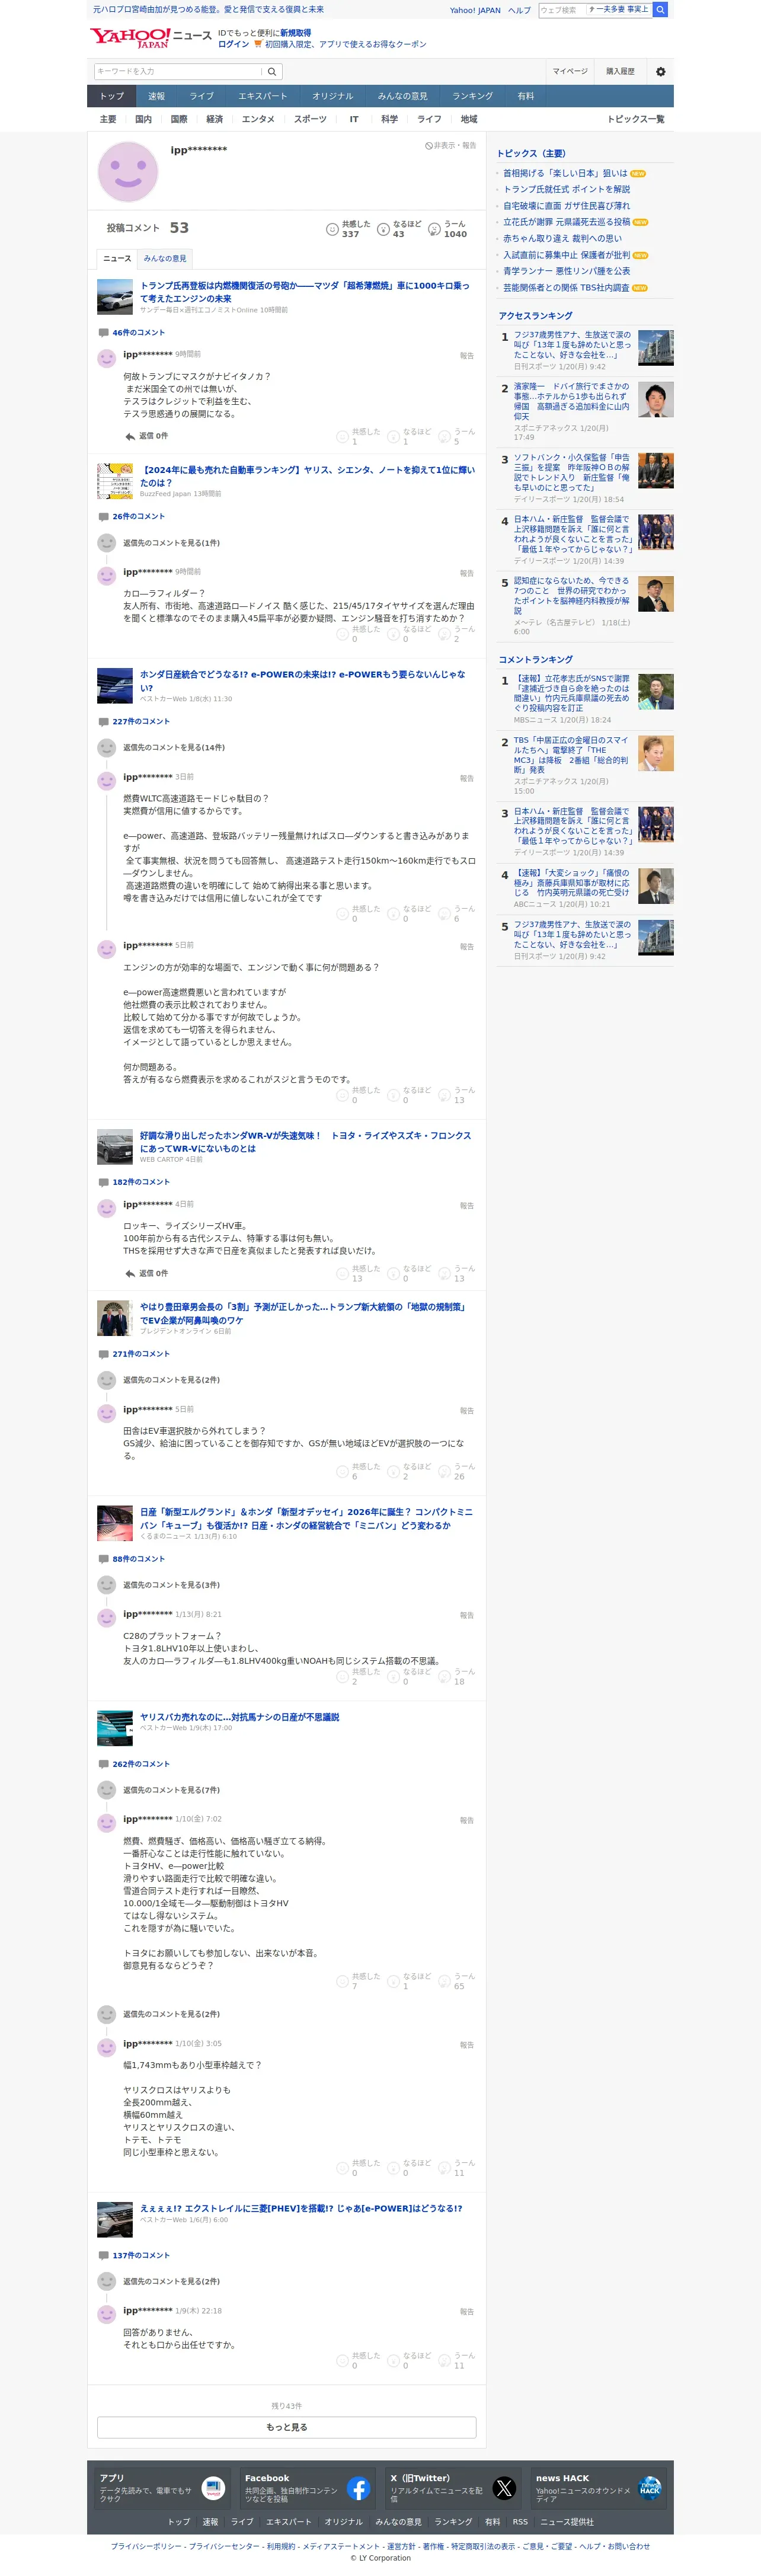Viewport: 761px width, 2576px height.
Task: Click the うーん 1040 icon
Action: point(434,230)
